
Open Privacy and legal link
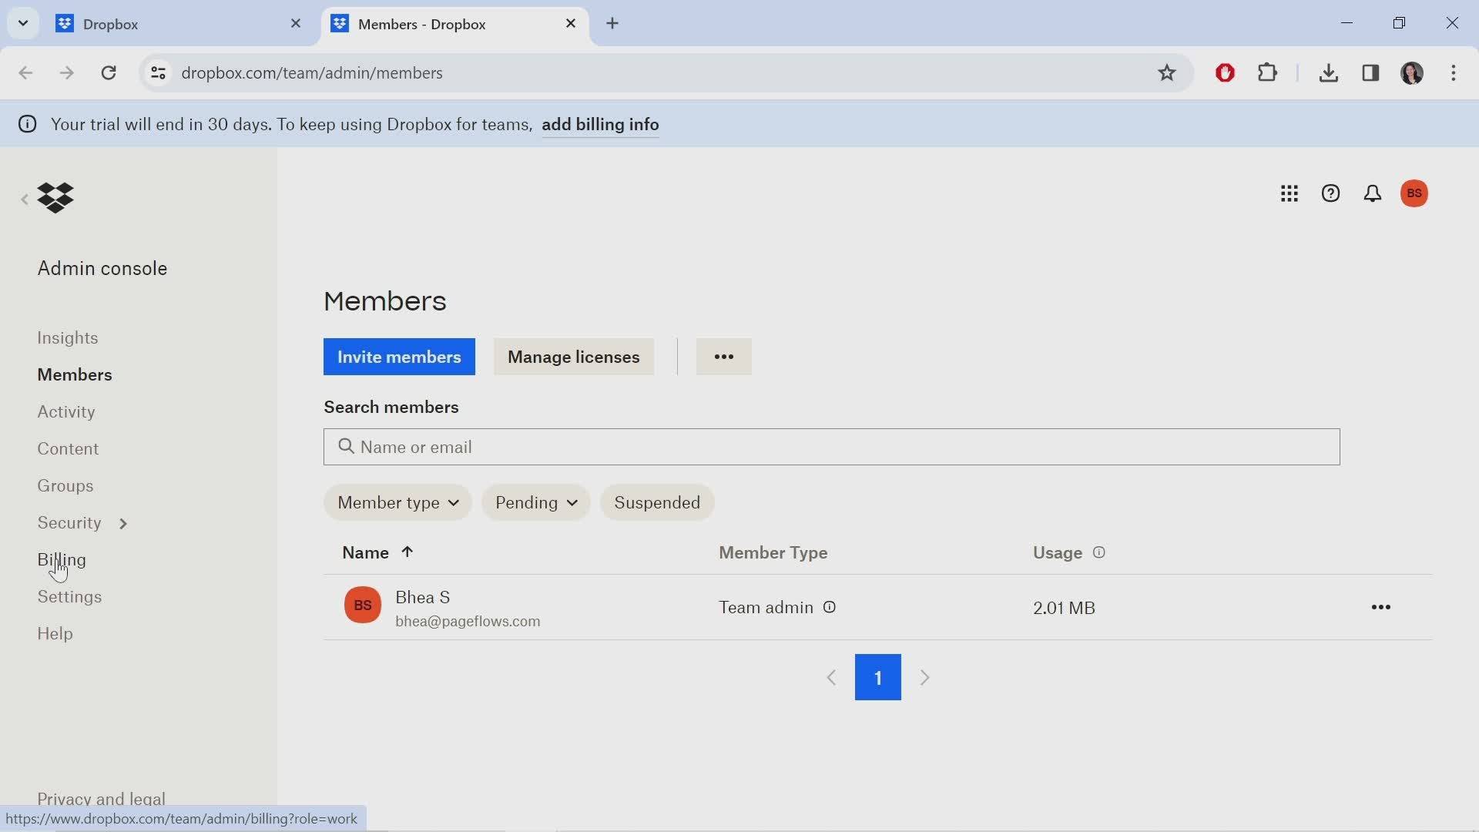point(102,799)
